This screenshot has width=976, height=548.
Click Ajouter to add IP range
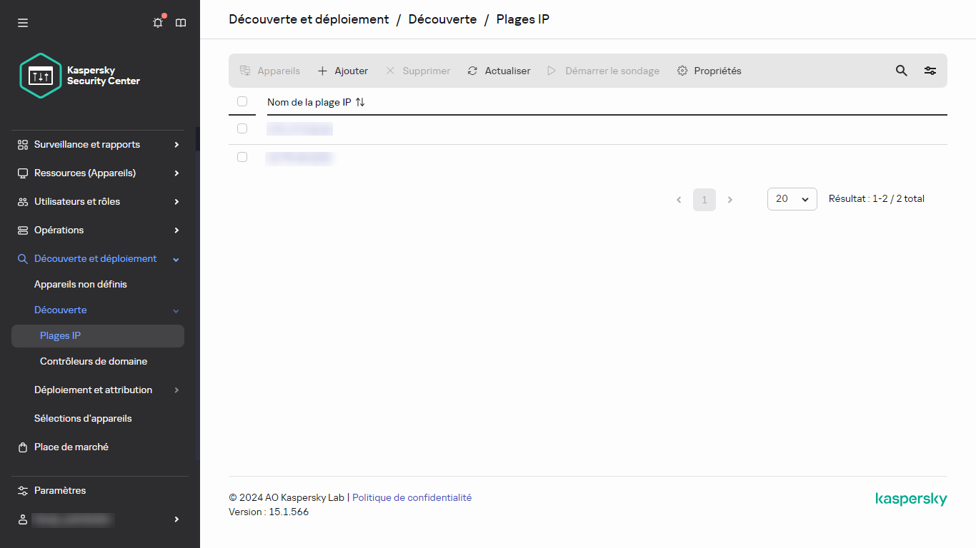(342, 71)
